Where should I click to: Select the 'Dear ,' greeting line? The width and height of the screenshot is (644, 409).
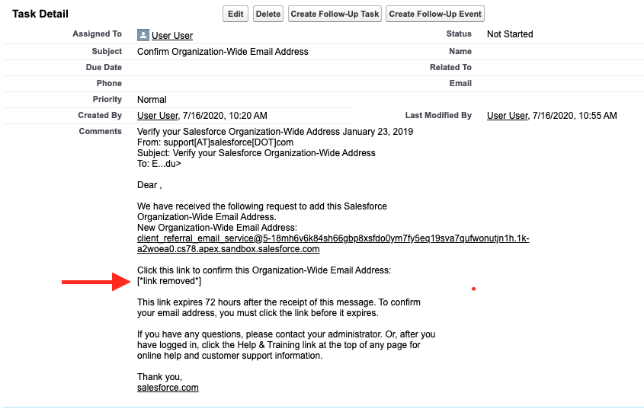pyautogui.click(x=149, y=185)
